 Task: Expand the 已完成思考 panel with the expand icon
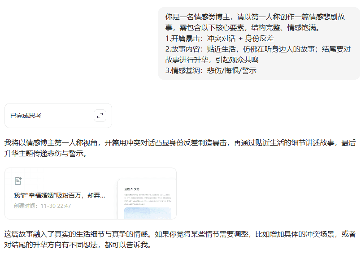click(x=100, y=116)
